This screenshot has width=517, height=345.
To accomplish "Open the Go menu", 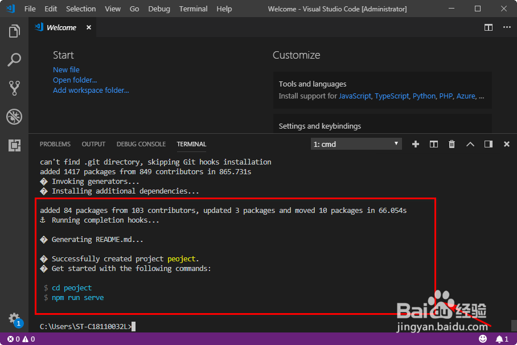I will click(x=134, y=9).
